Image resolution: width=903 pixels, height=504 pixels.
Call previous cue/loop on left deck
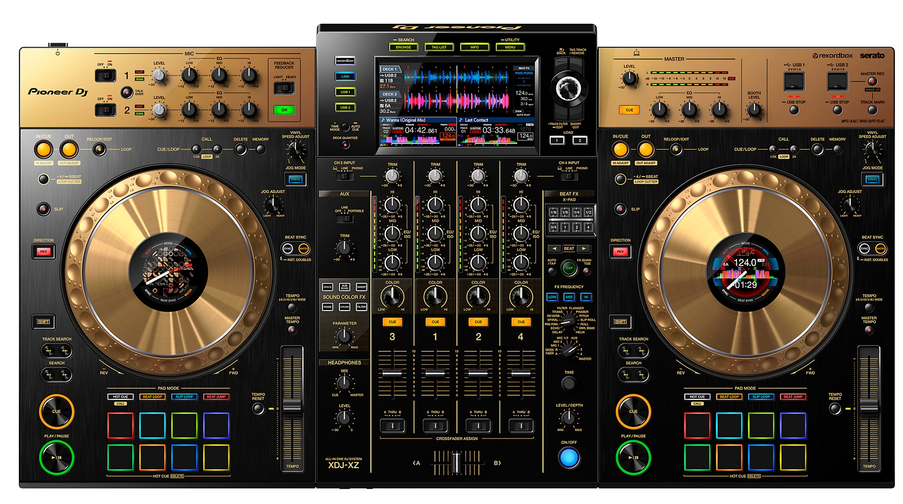pos(196,149)
